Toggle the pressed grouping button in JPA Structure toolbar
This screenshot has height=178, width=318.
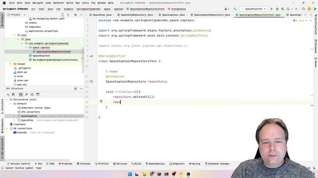tap(21, 94)
